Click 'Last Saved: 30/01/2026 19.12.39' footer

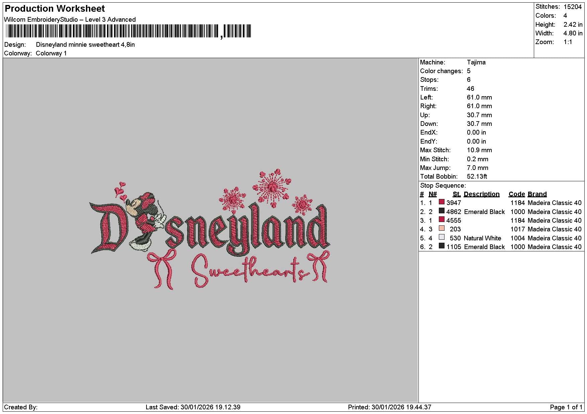(193, 407)
